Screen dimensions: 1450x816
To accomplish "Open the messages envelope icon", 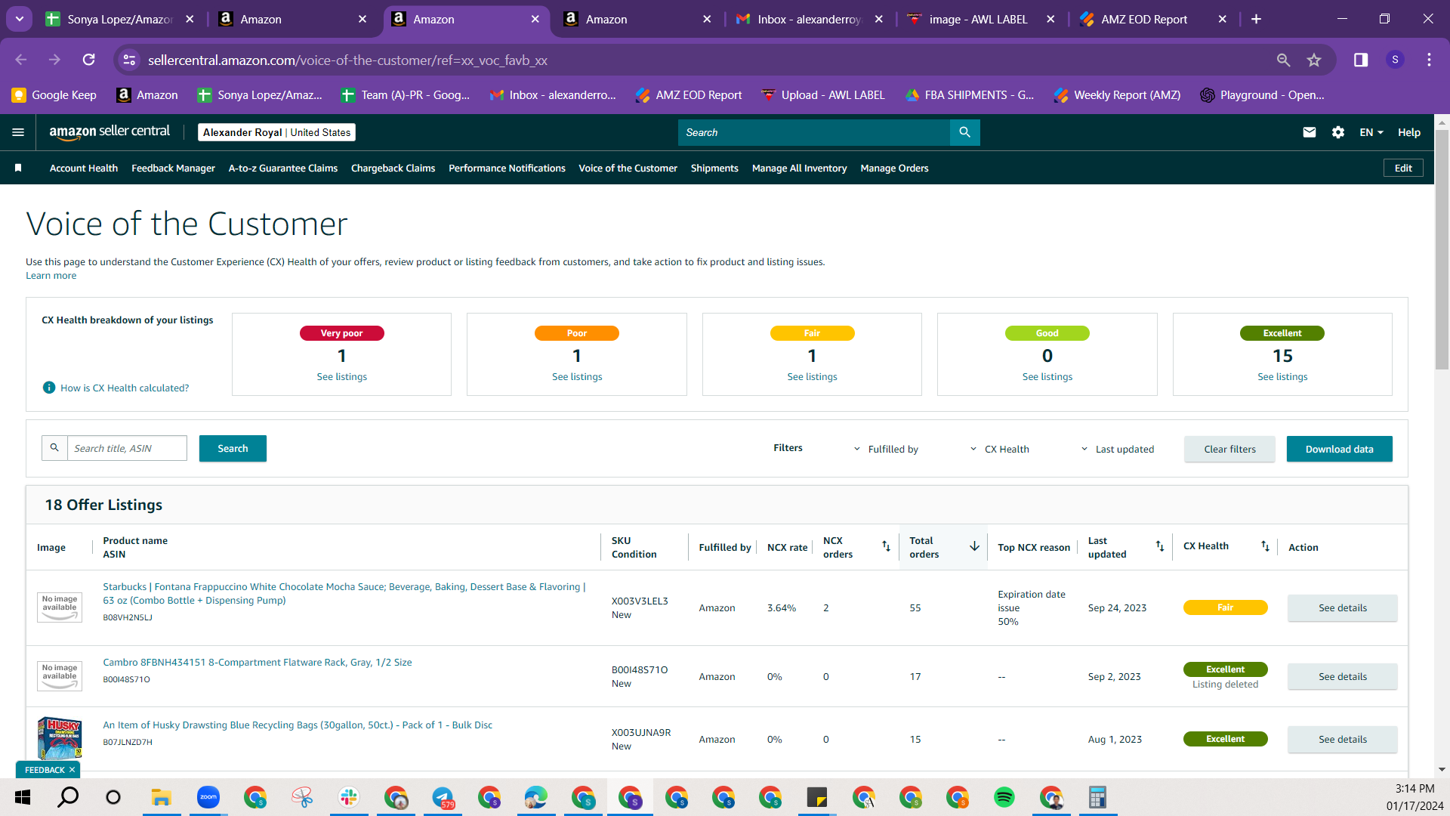I will 1310,132.
